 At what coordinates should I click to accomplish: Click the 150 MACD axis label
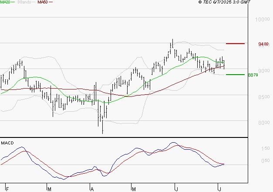pyautogui.click(x=266, y=148)
